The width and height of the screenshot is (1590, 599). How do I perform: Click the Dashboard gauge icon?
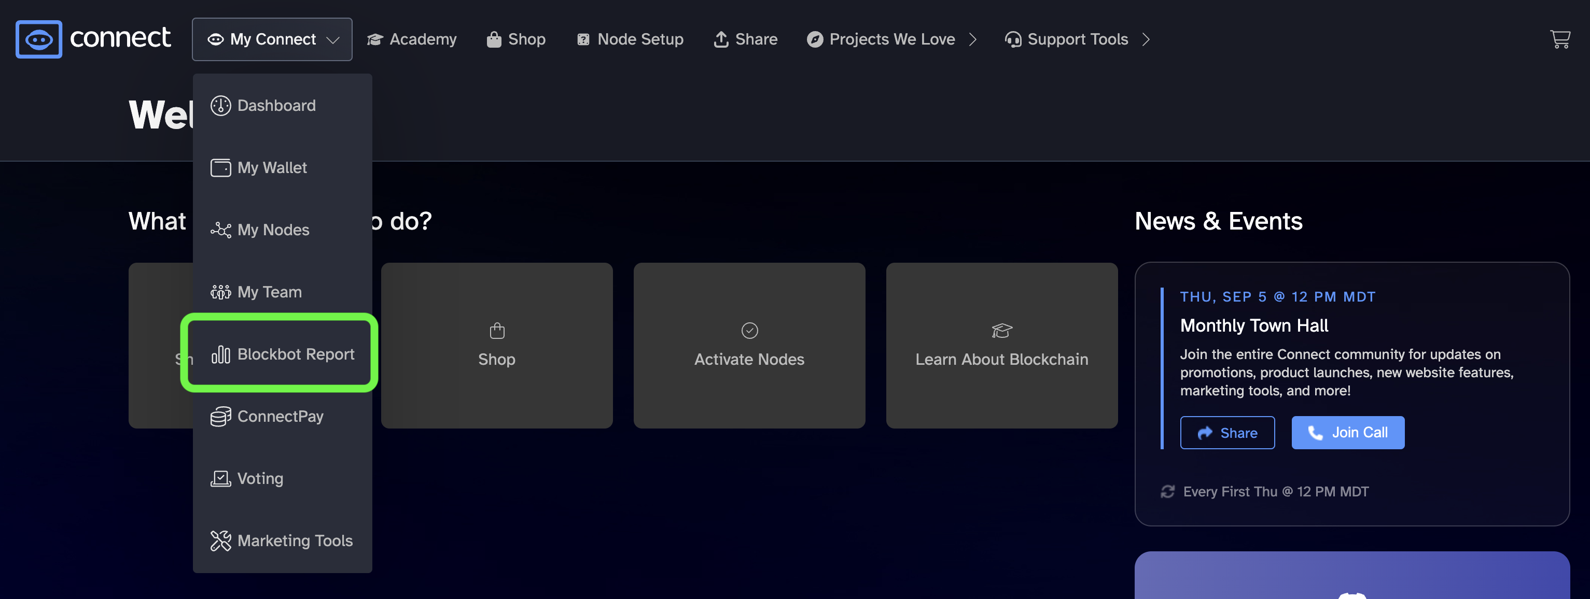click(220, 106)
